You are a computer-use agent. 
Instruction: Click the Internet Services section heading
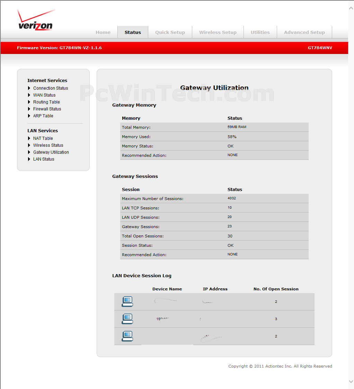point(47,80)
